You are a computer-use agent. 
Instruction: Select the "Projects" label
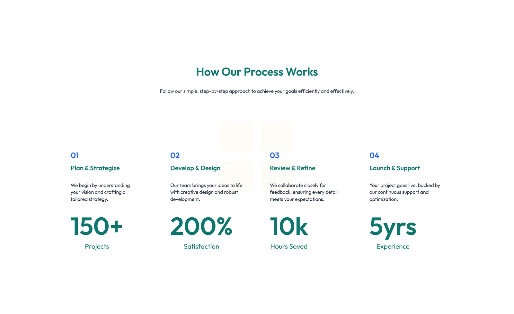(x=97, y=247)
